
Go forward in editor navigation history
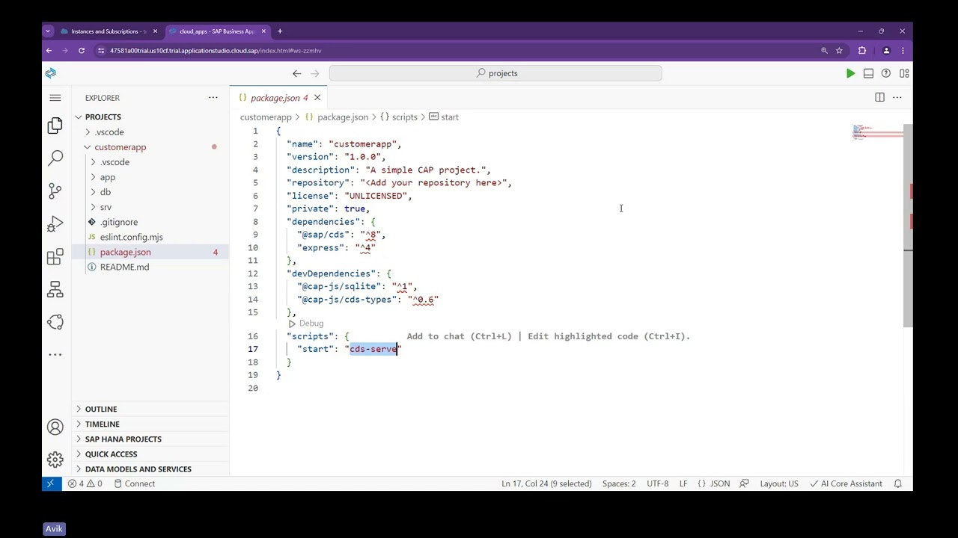[315, 73]
